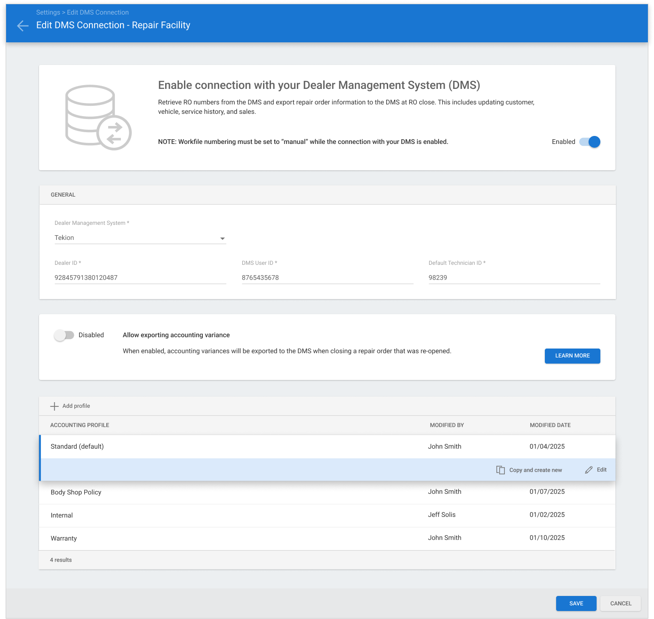Click the Dealer ID field
The height and width of the screenshot is (619, 654).
tap(140, 278)
